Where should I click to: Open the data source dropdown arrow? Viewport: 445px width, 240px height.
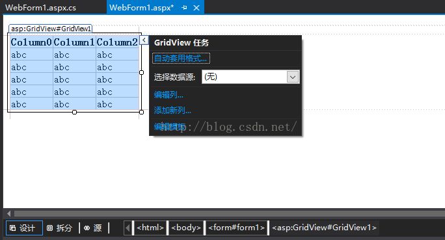pyautogui.click(x=293, y=77)
